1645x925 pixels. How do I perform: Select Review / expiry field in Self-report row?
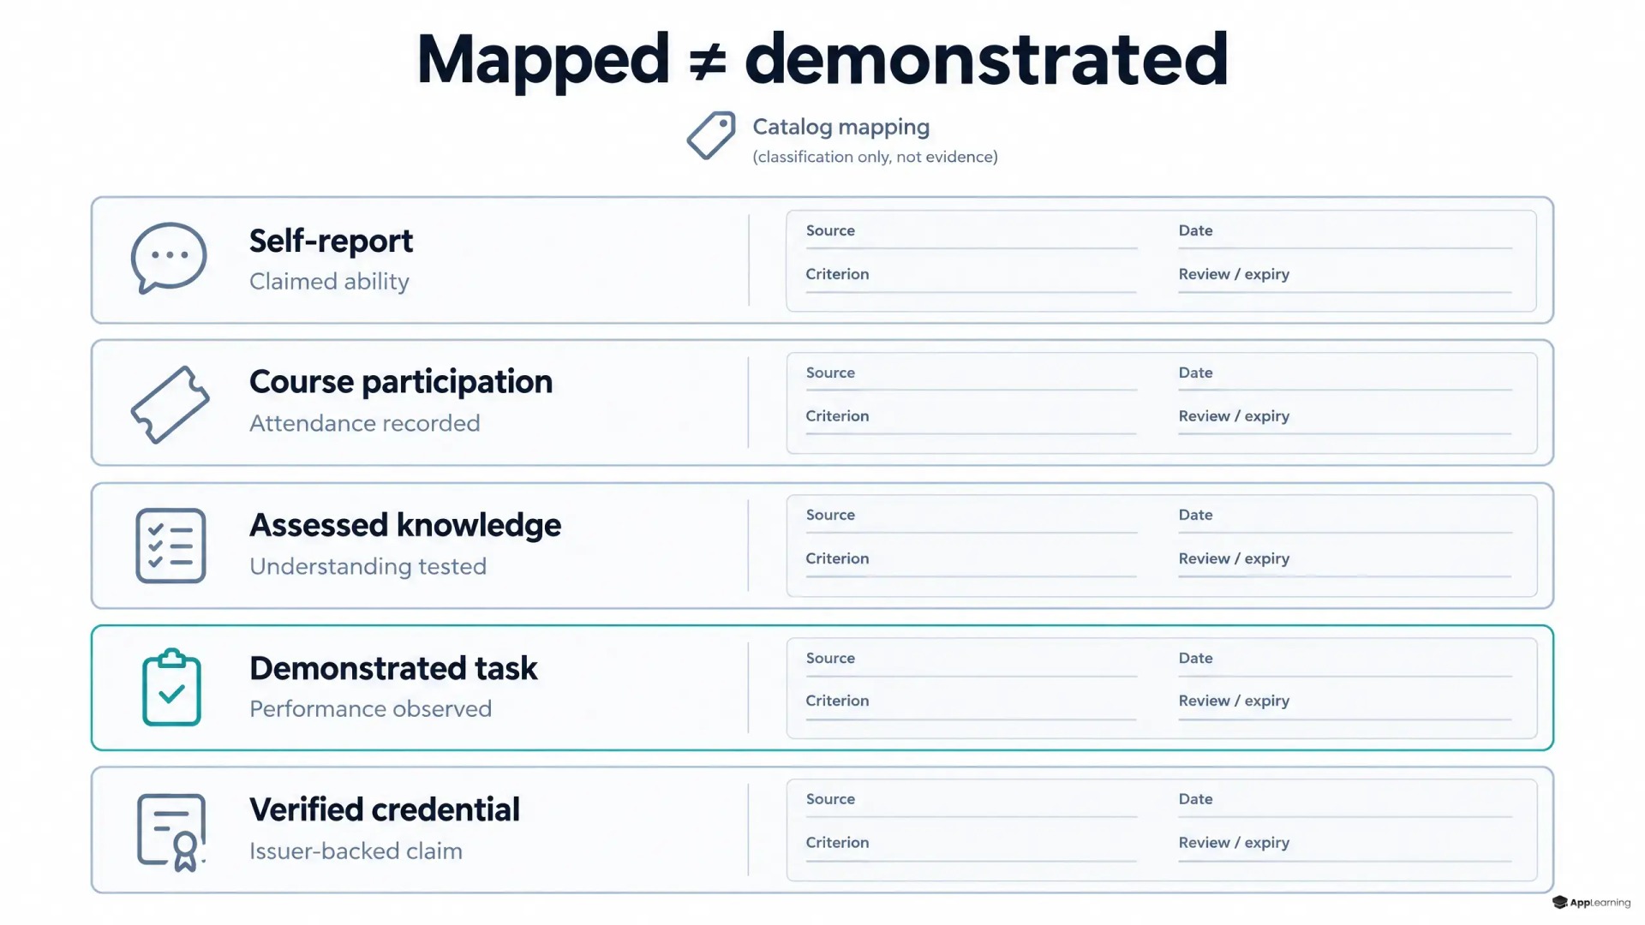1345,277
